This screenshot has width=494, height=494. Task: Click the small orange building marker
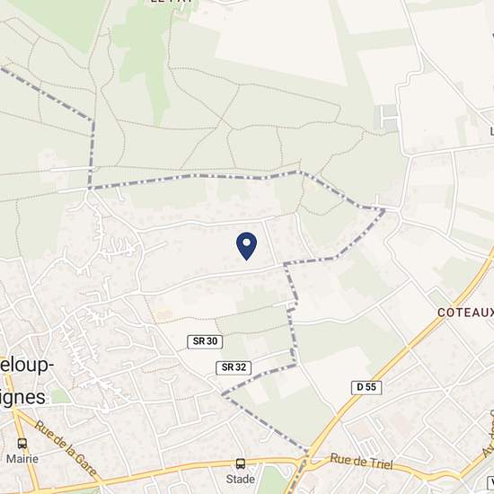click(163, 314)
